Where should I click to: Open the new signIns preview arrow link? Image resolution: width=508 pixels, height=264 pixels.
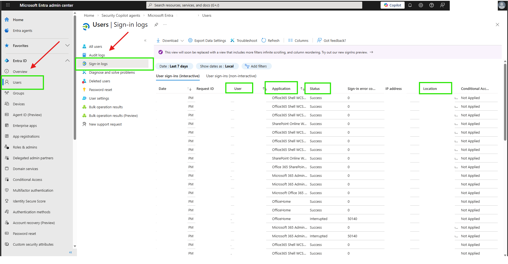pyautogui.click(x=371, y=52)
